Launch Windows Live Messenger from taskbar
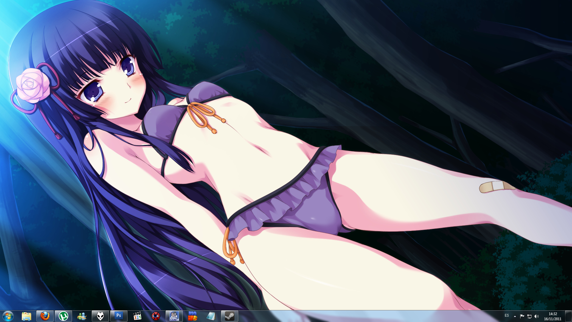Viewport: 572px width, 322px height. click(x=82, y=316)
